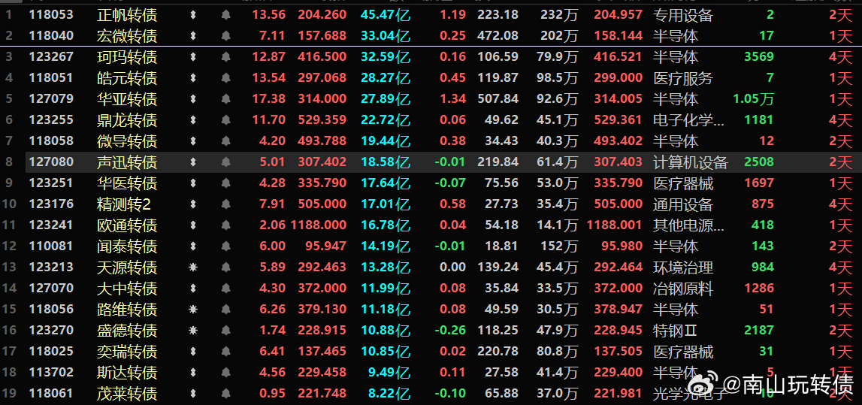Click the up-down arrow icon for 华亚转债
This screenshot has height=405, width=862.
tap(192, 99)
